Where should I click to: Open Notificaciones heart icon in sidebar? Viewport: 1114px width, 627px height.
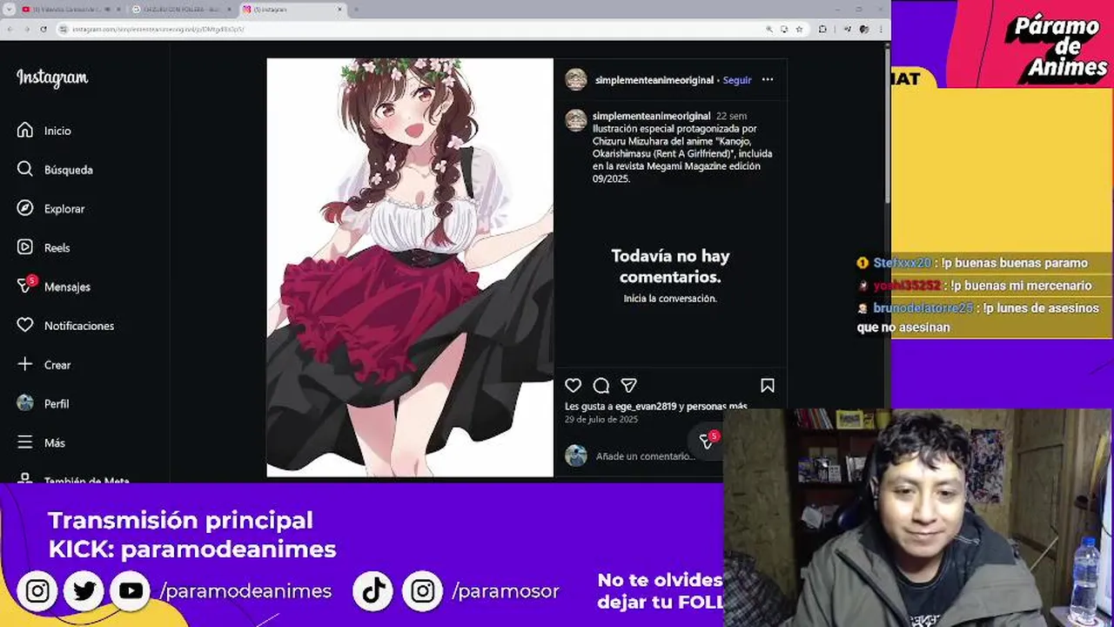[25, 326]
